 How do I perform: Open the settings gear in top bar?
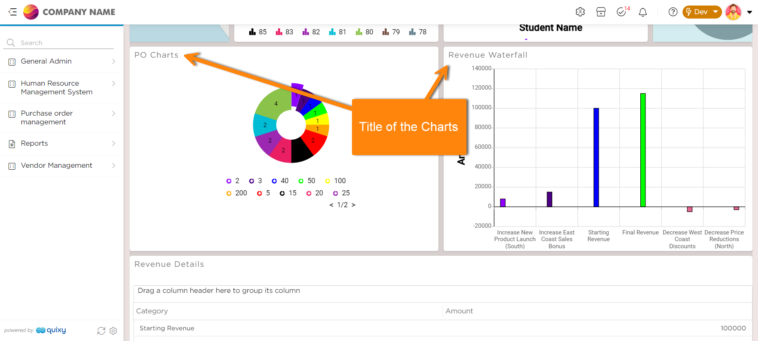click(580, 12)
